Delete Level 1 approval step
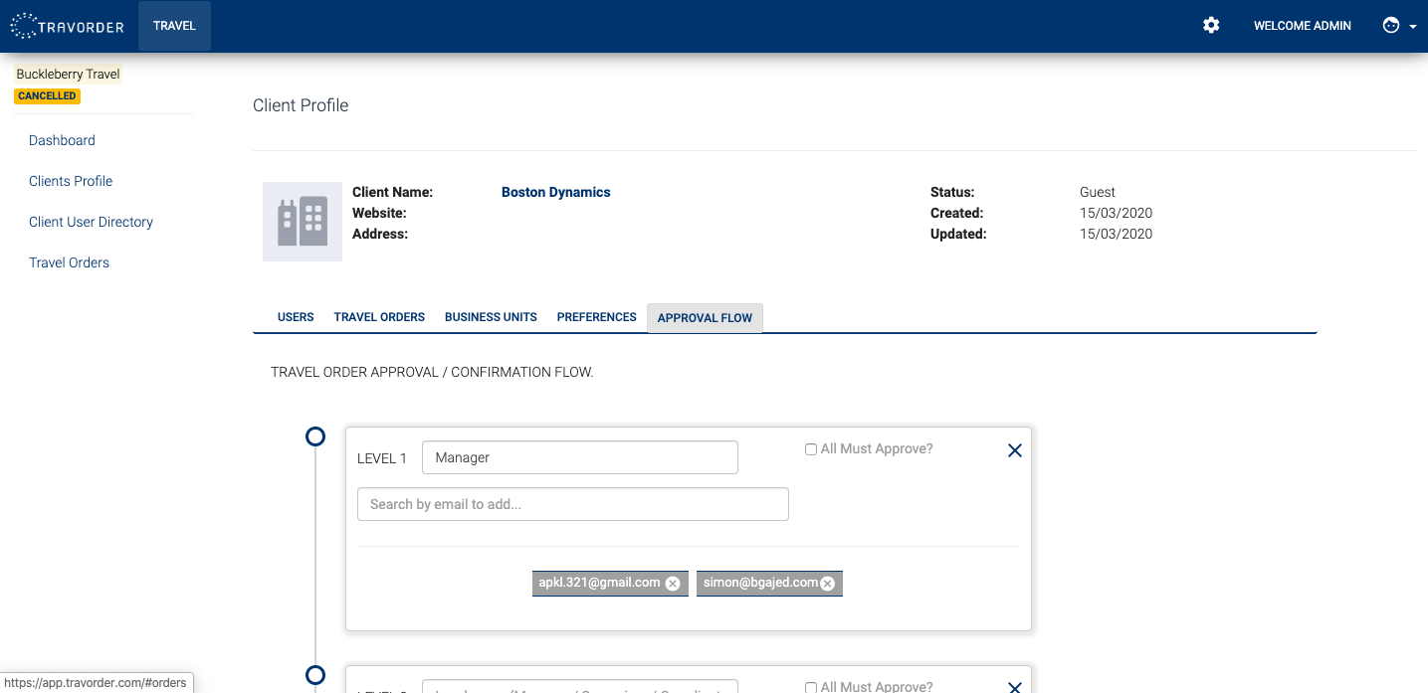 [x=1014, y=450]
